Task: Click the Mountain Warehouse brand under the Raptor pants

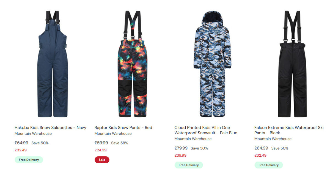Action: pos(113,133)
